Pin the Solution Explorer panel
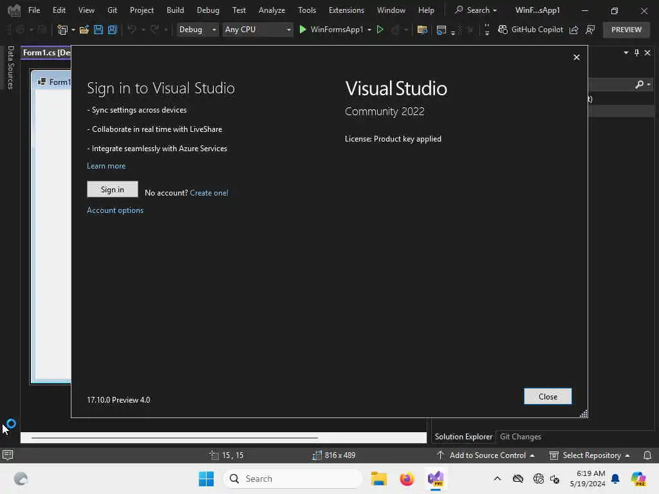The height and width of the screenshot is (494, 659). tap(636, 53)
